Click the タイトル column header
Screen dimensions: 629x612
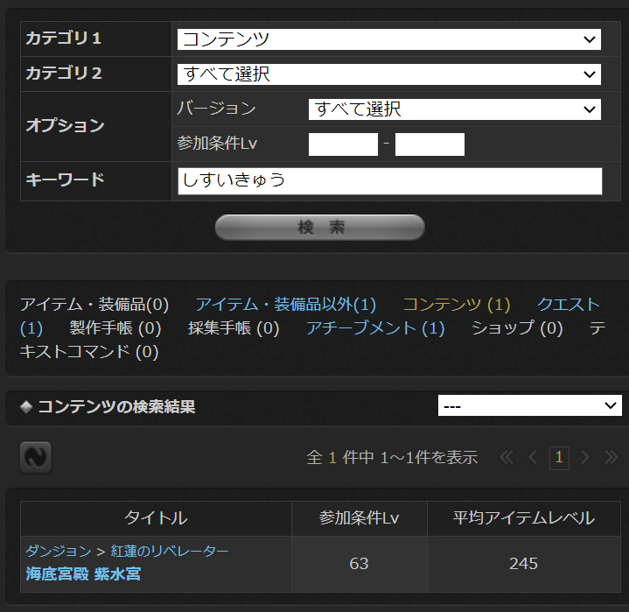[x=156, y=518]
